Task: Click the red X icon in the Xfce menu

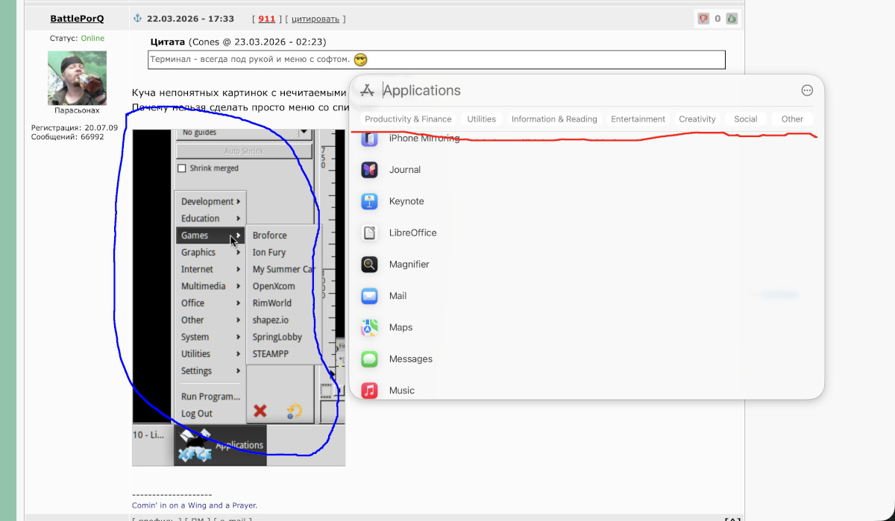Action: pos(260,411)
